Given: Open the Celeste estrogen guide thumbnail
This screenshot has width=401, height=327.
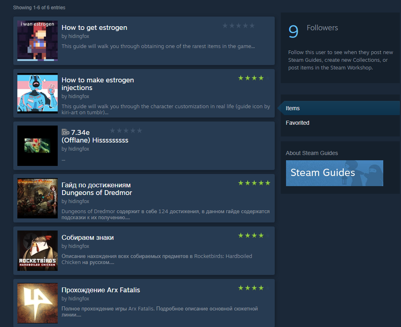Looking at the screenshot, I should (x=38, y=41).
